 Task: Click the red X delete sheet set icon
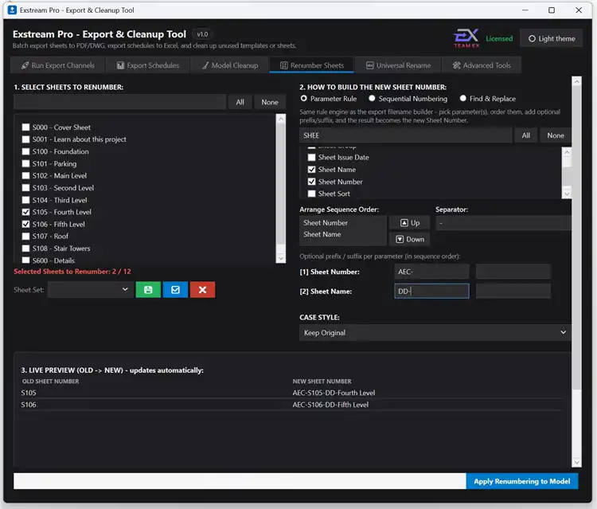(x=202, y=290)
